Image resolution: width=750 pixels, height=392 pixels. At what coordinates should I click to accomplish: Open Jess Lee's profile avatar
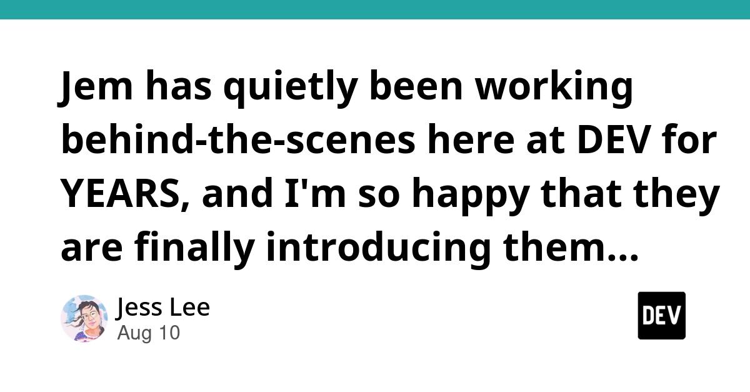84,318
